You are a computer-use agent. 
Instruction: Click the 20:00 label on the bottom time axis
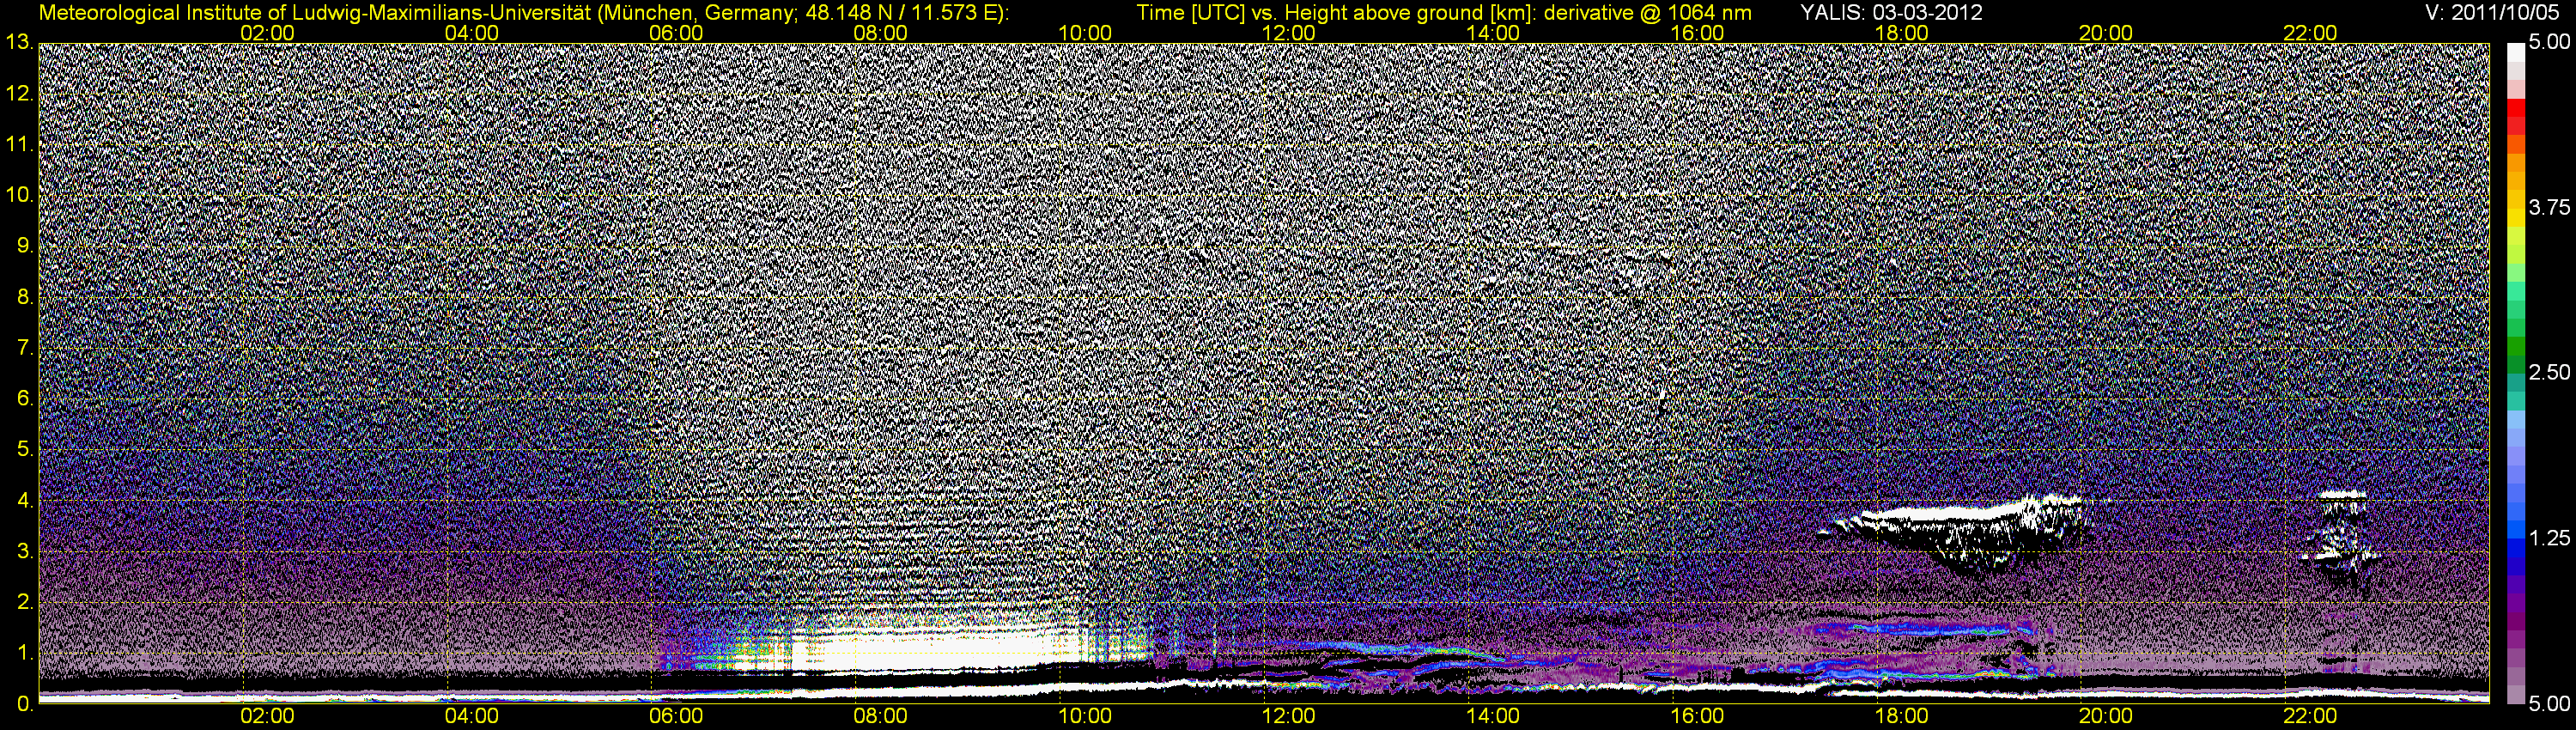(x=2106, y=717)
